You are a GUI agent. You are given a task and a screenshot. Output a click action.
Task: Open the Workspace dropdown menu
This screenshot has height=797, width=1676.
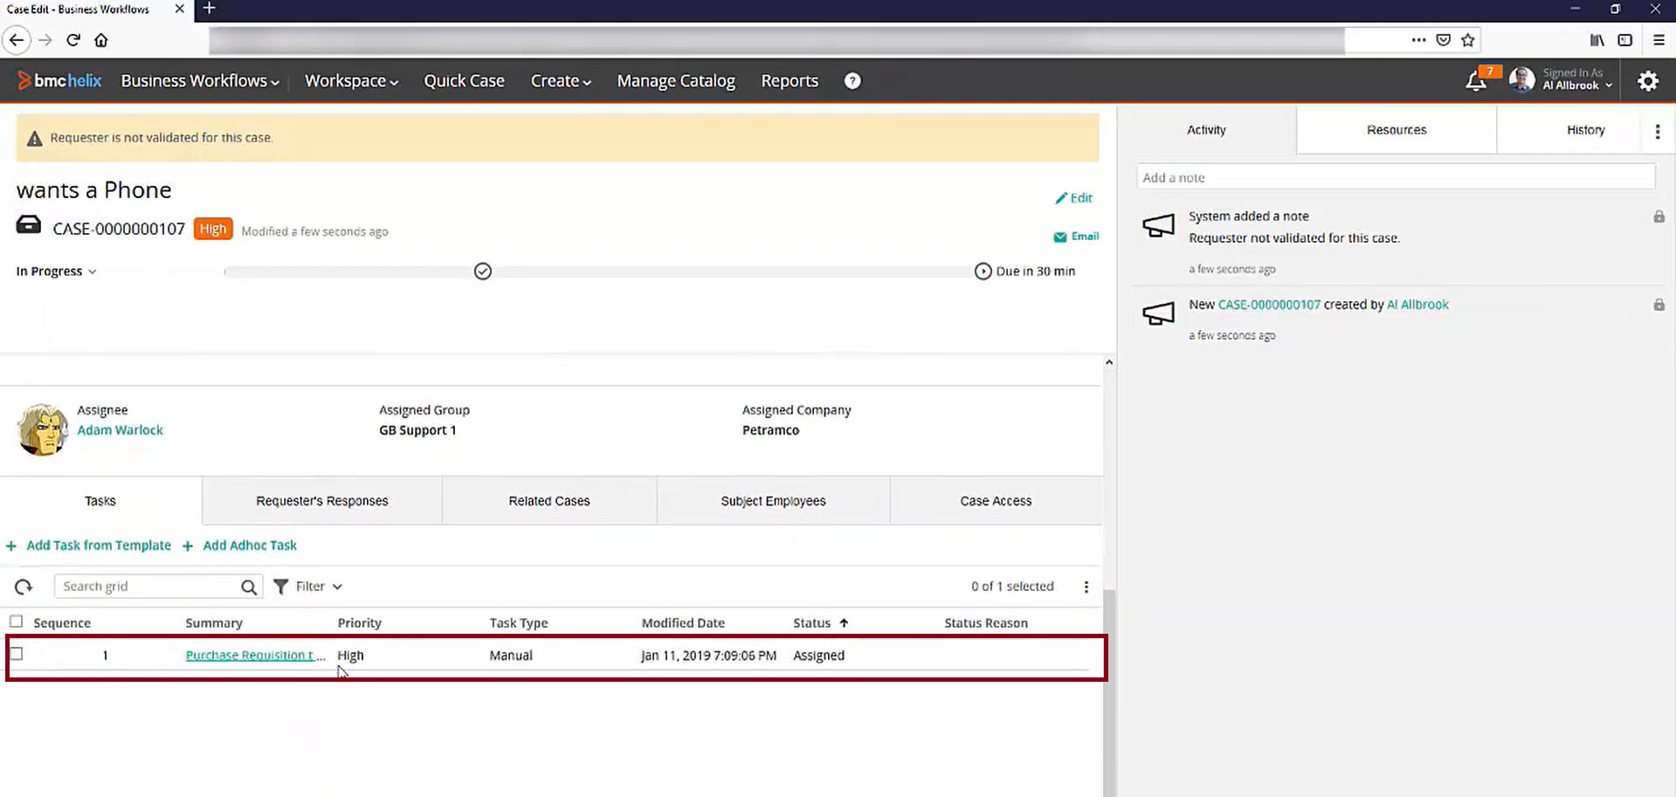(x=351, y=81)
